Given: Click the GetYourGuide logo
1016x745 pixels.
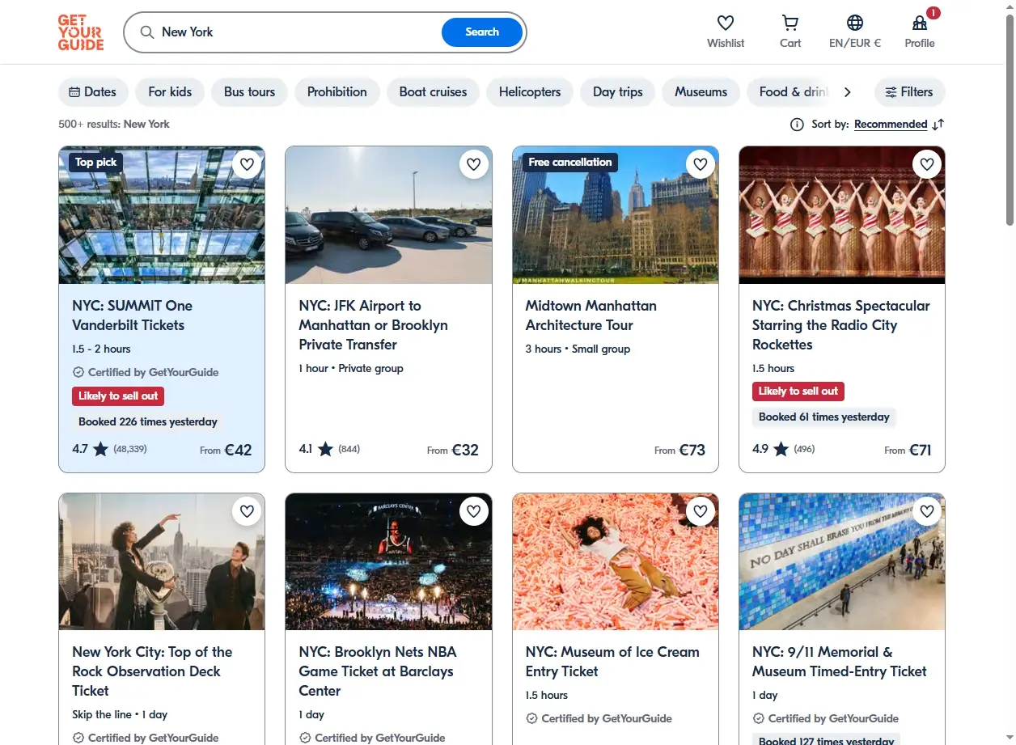Looking at the screenshot, I should point(81,32).
